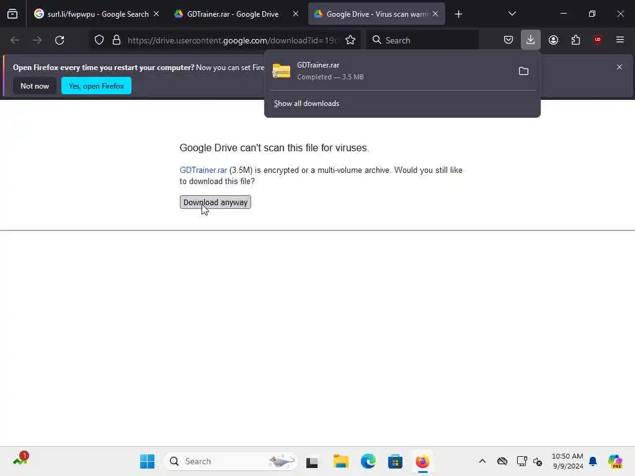This screenshot has width=635, height=476.
Task: Click Yes, open Firefox button
Action: (x=96, y=86)
